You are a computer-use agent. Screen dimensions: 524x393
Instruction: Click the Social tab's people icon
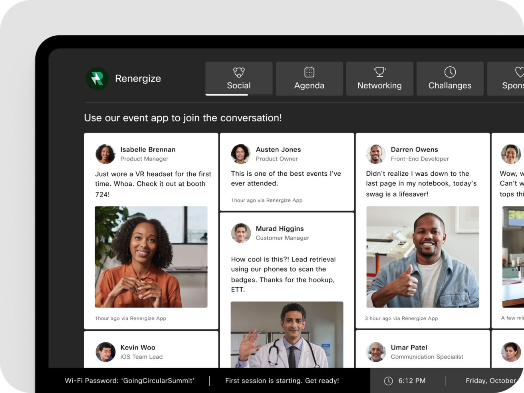click(239, 72)
